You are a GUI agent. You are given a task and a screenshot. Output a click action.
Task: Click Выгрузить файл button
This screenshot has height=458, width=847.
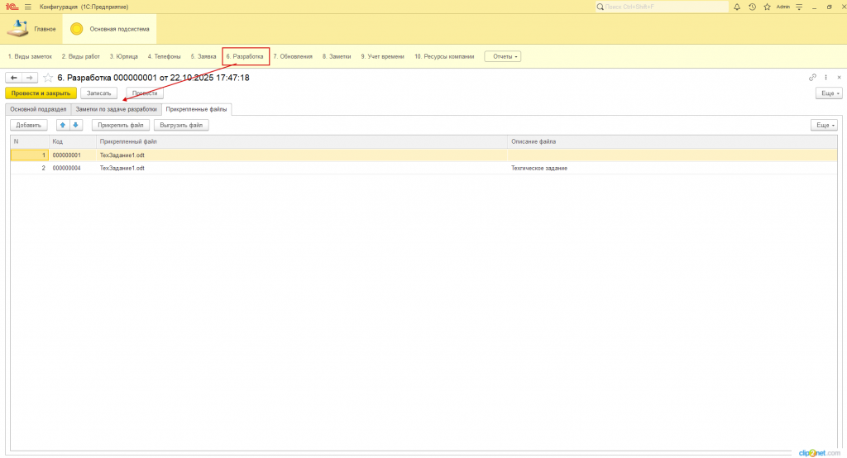tap(181, 126)
